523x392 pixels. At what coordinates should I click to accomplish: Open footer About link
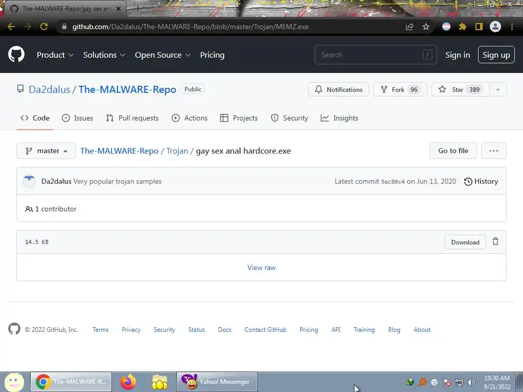(422, 330)
